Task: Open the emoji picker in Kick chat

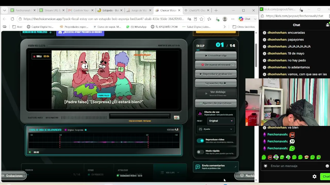Action: click(327, 166)
